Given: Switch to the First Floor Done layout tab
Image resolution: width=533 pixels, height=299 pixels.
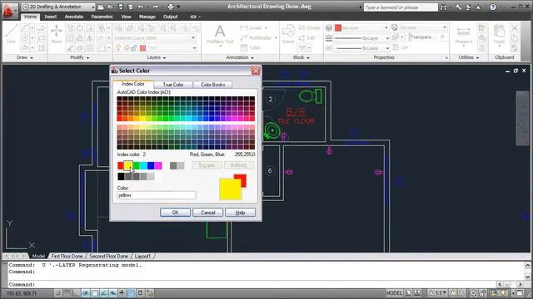Looking at the screenshot, I should [67, 256].
